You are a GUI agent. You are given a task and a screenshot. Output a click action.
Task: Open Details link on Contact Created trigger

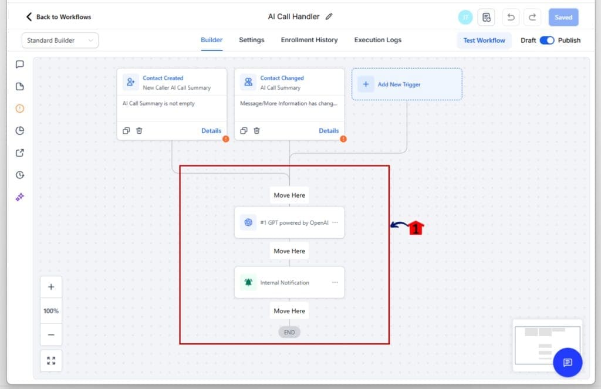point(211,131)
